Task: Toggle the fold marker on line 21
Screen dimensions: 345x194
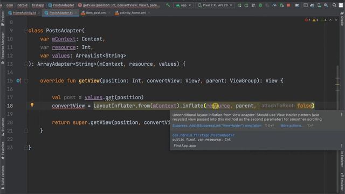Action: click(x=26, y=131)
